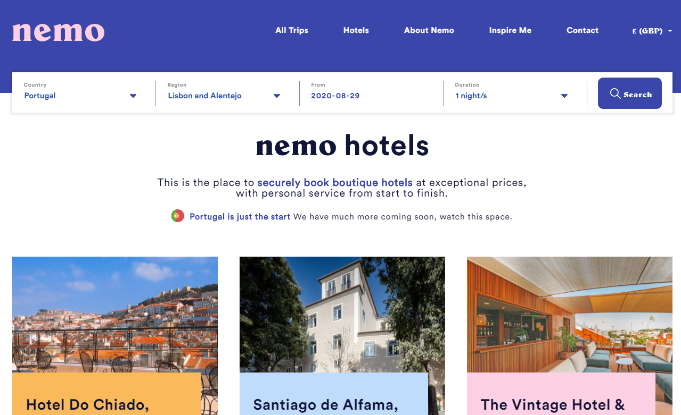681x415 pixels.
Task: Go to the Hotels menu item
Action: (x=356, y=30)
